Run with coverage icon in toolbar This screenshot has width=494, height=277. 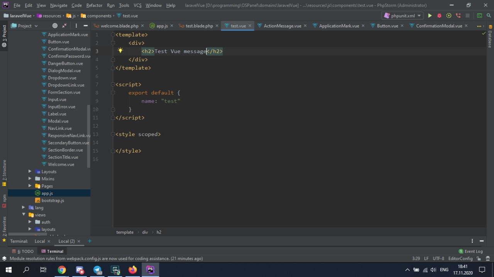tap(448, 16)
